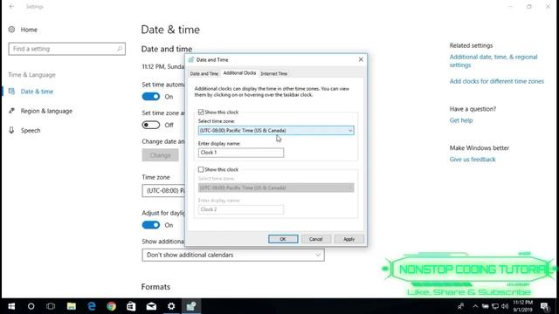Open Don't show additional calendars dropdown

(x=233, y=255)
